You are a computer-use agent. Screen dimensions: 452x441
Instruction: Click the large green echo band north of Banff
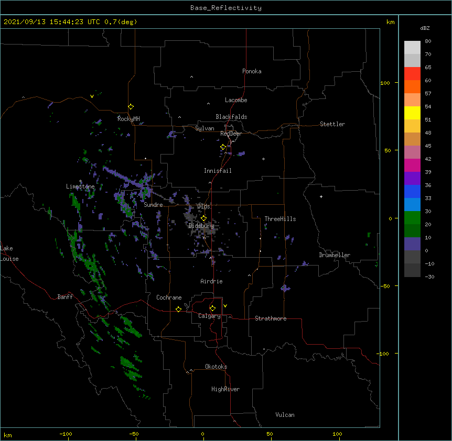coord(92,266)
